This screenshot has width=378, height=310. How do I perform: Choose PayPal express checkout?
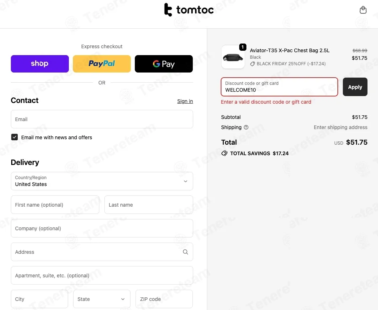click(102, 64)
